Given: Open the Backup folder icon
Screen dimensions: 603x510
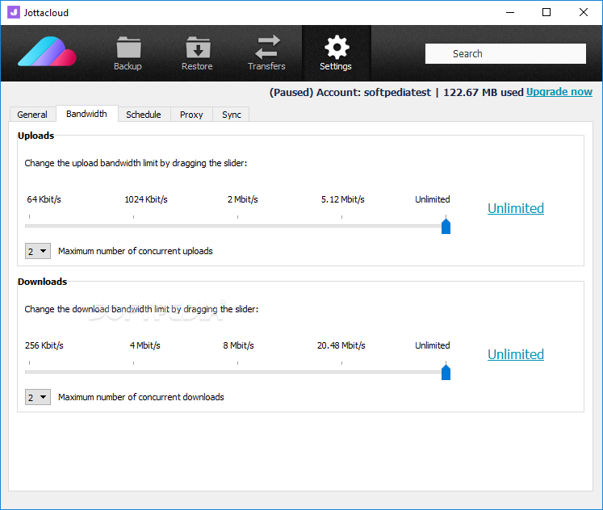Looking at the screenshot, I should click(128, 48).
